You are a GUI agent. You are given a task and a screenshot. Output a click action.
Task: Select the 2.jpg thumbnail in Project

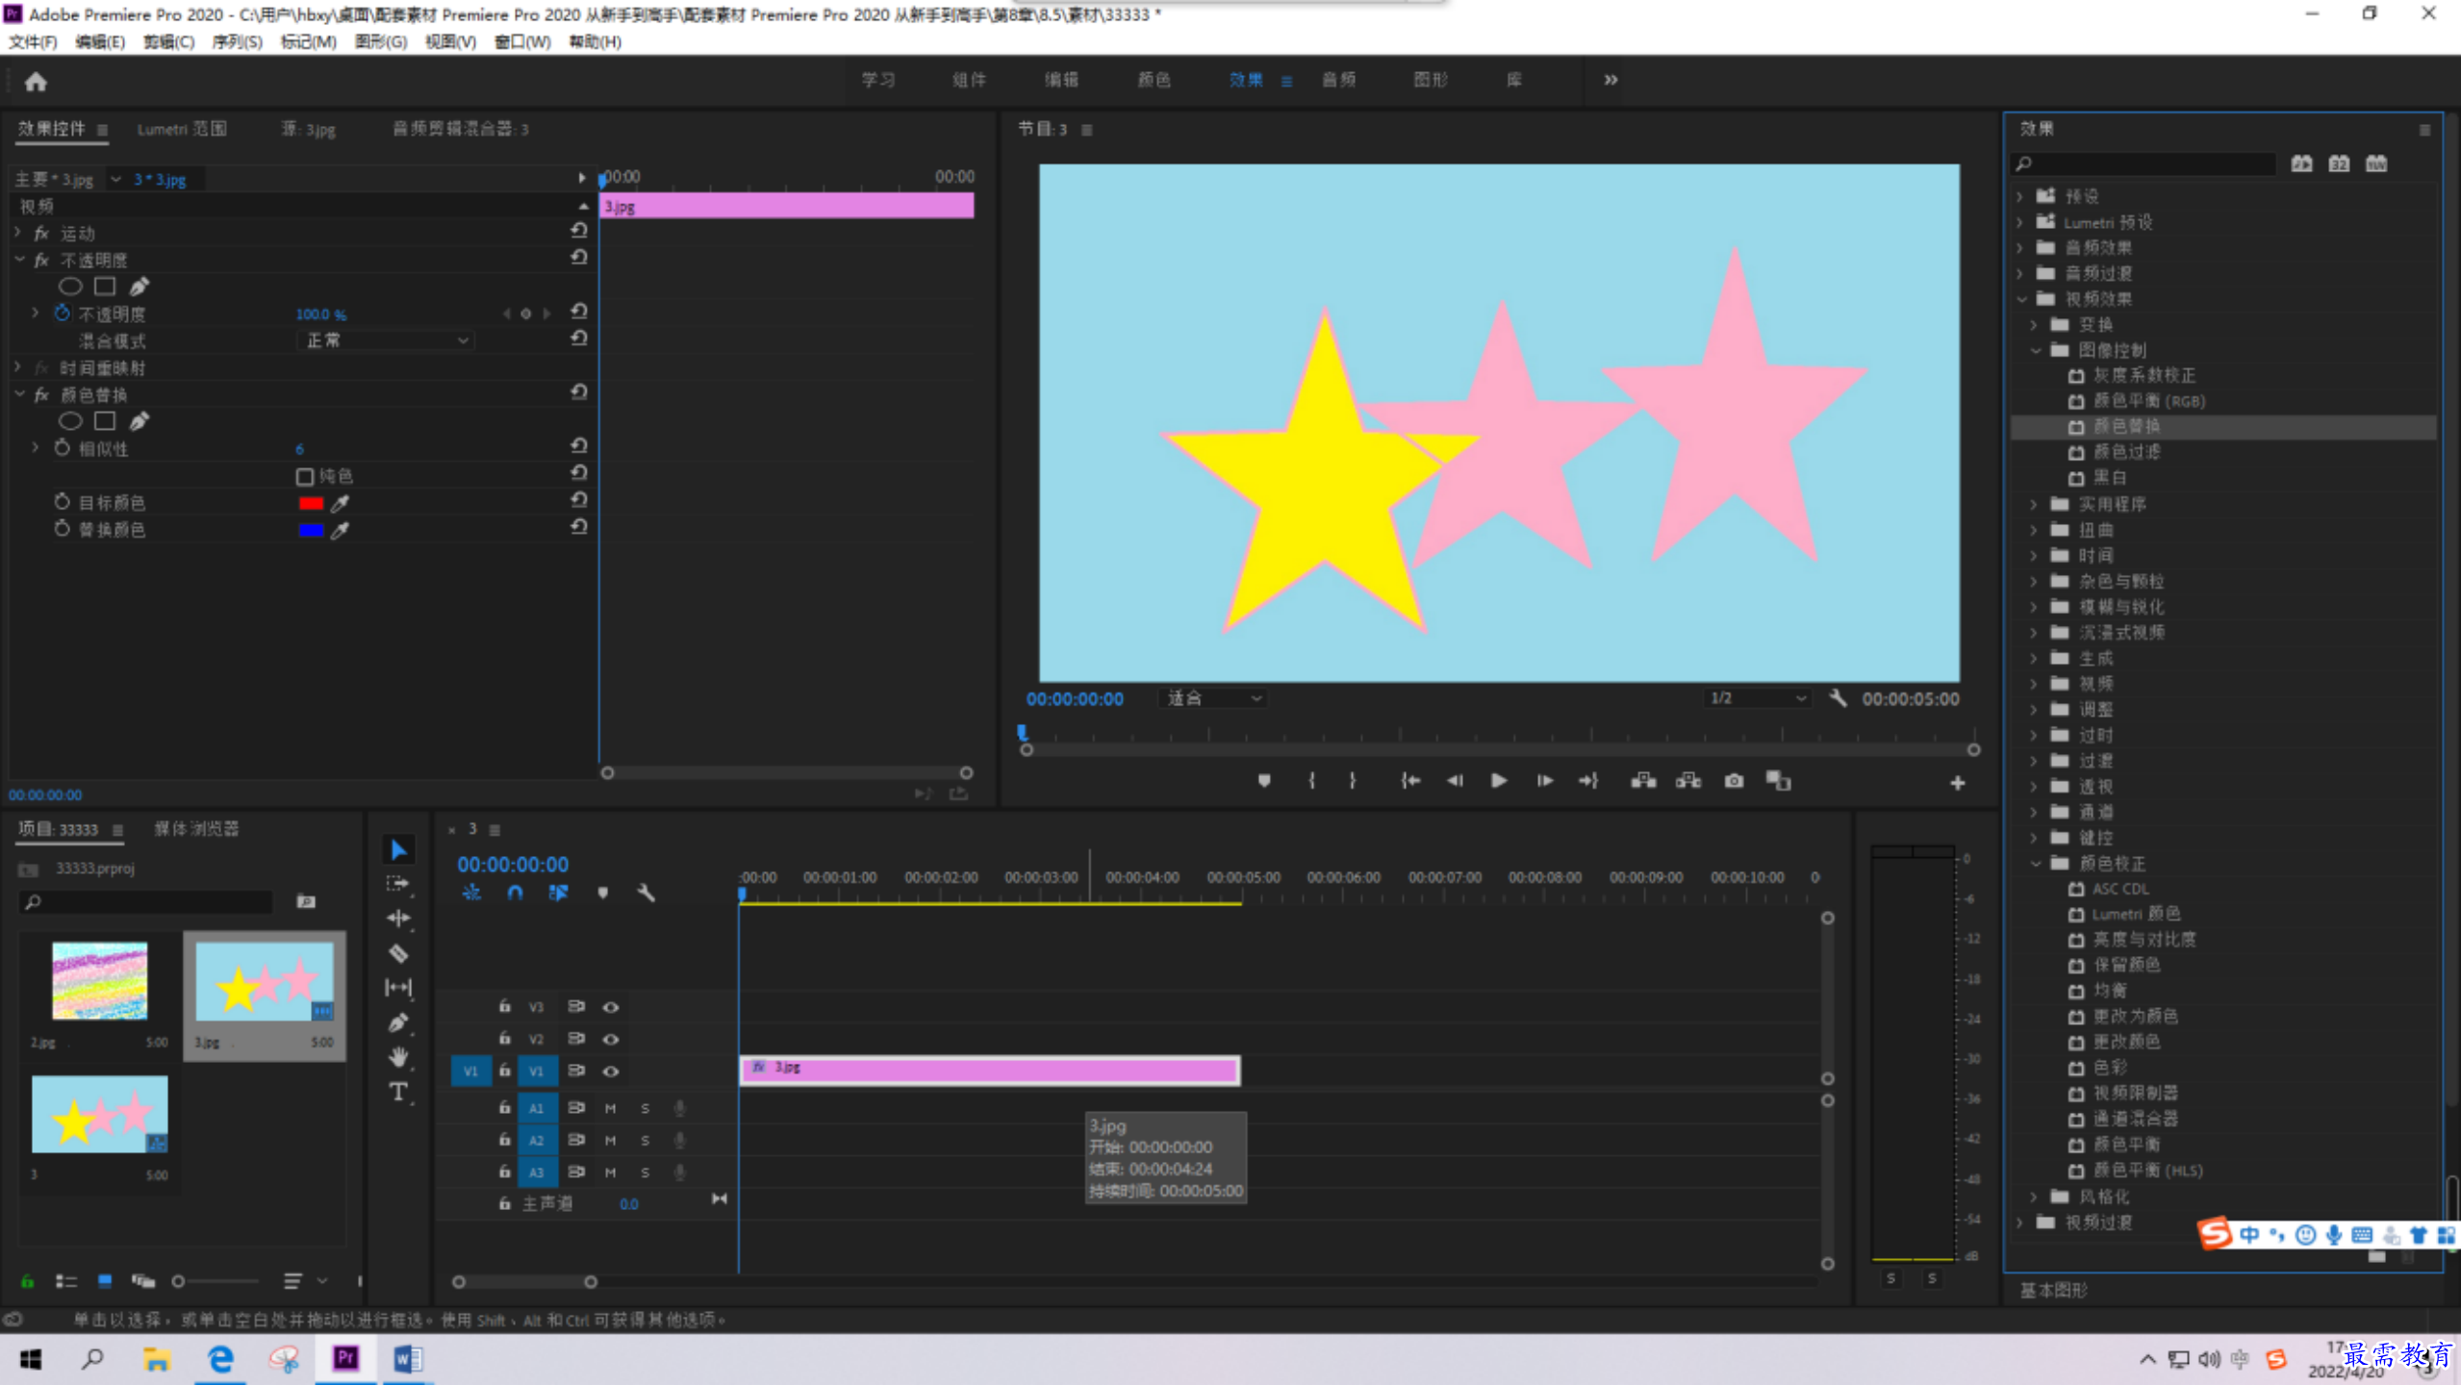99,980
